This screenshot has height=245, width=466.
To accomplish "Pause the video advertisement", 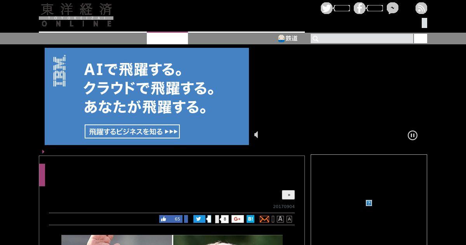I will tap(412, 135).
